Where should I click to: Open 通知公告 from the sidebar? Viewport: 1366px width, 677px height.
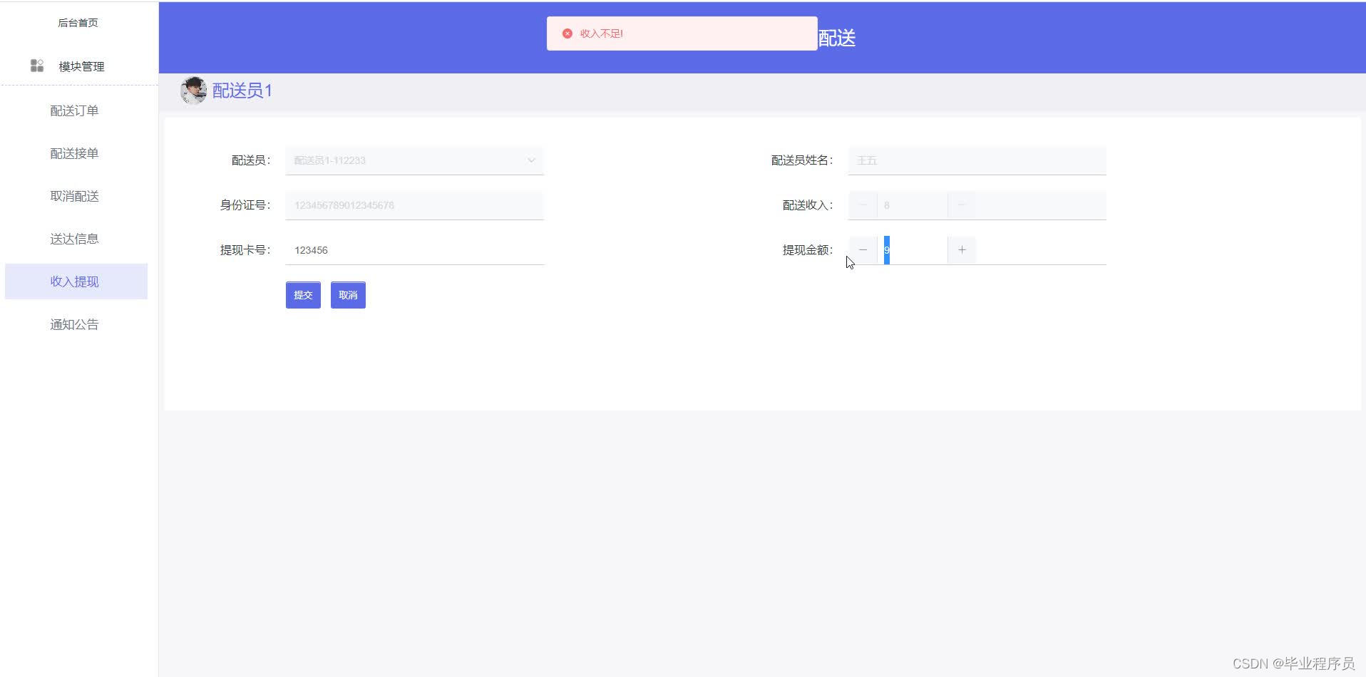click(x=74, y=324)
